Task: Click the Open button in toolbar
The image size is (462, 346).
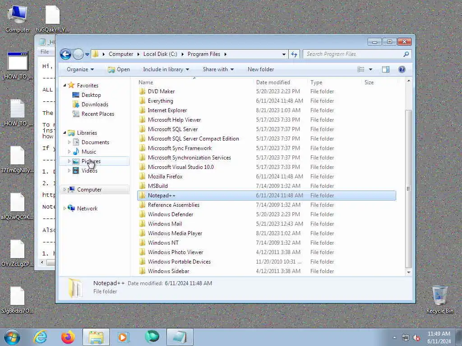Action: click(x=119, y=69)
